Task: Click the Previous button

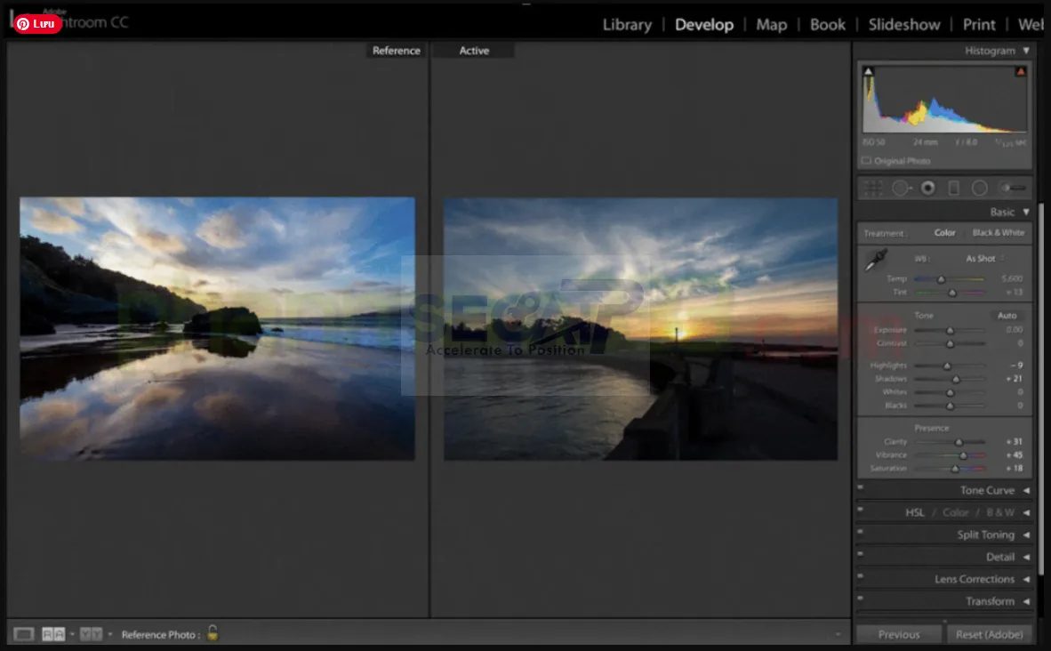Action: click(899, 634)
